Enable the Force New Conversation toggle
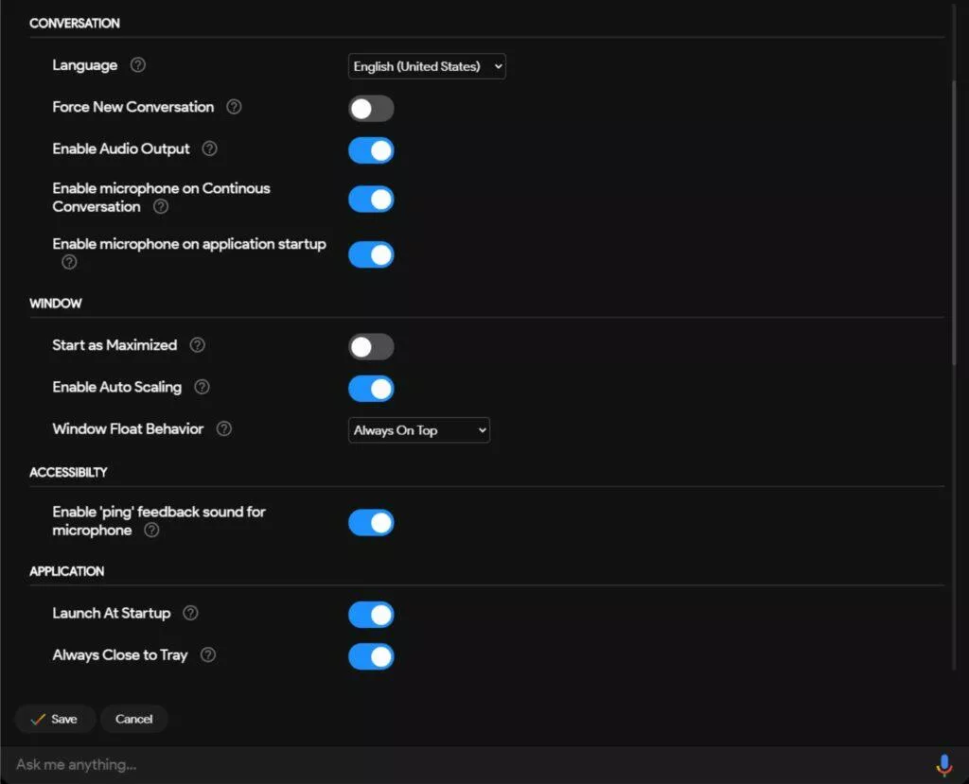The width and height of the screenshot is (969, 784). (371, 109)
